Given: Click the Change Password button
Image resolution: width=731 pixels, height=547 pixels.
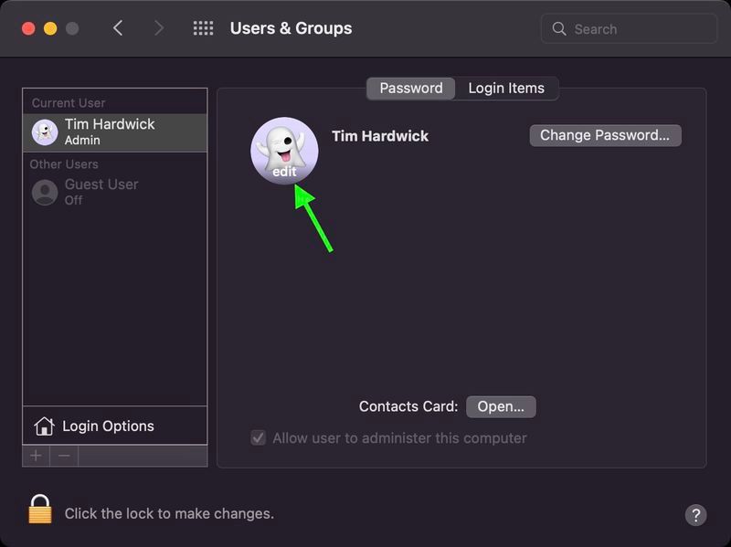Looking at the screenshot, I should (x=605, y=135).
